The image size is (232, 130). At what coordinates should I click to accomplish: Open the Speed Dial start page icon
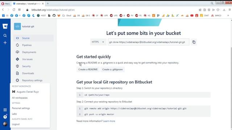pos(19,10)
